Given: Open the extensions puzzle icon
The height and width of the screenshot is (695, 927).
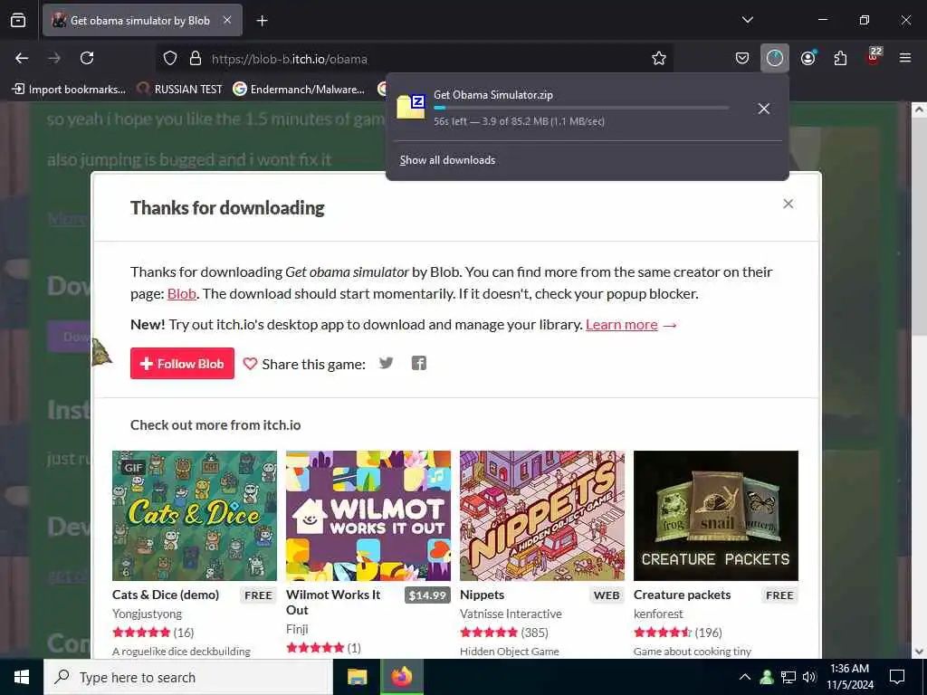Looking at the screenshot, I should pos(840,58).
